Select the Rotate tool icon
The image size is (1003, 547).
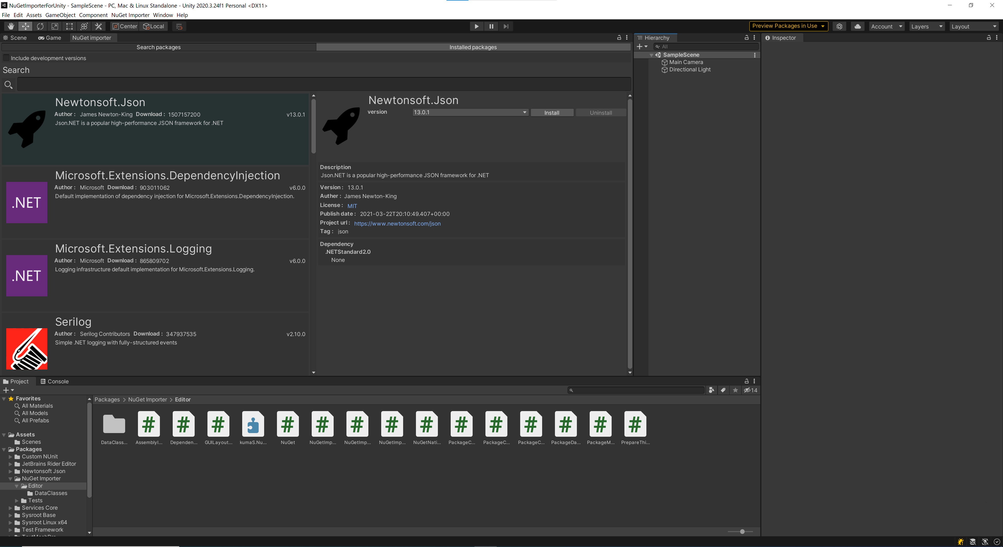[40, 26]
